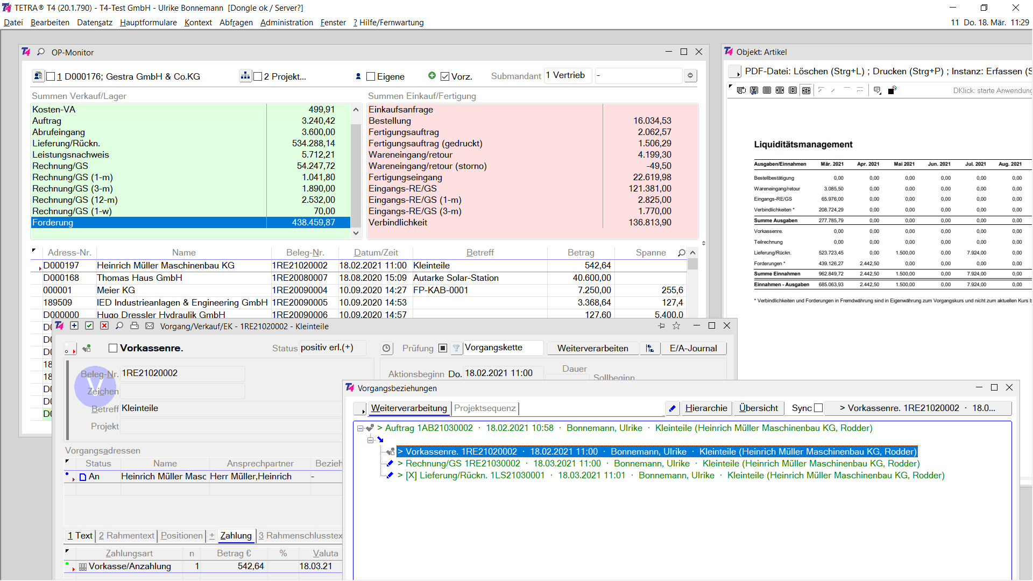Switch to the 1 Text tab
Image resolution: width=1033 pixels, height=581 pixels.
click(80, 536)
